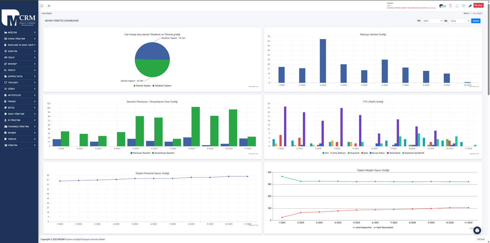Click the home icon in top bar
Image resolution: width=490 pixels, height=243 pixels.
(x=49, y=6)
